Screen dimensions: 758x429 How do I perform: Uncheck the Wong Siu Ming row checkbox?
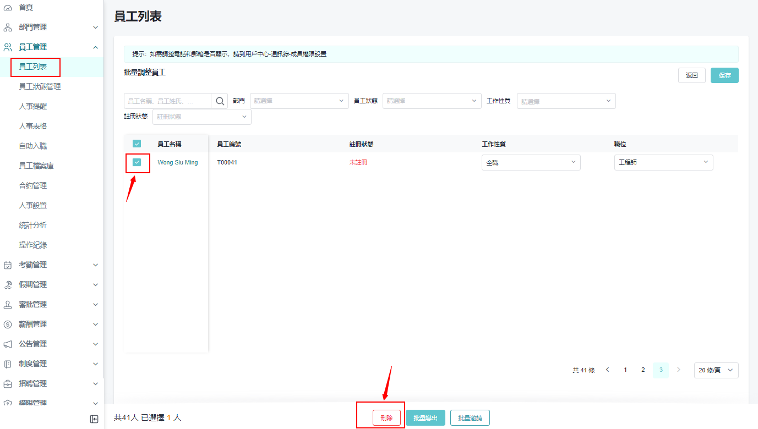(x=137, y=162)
